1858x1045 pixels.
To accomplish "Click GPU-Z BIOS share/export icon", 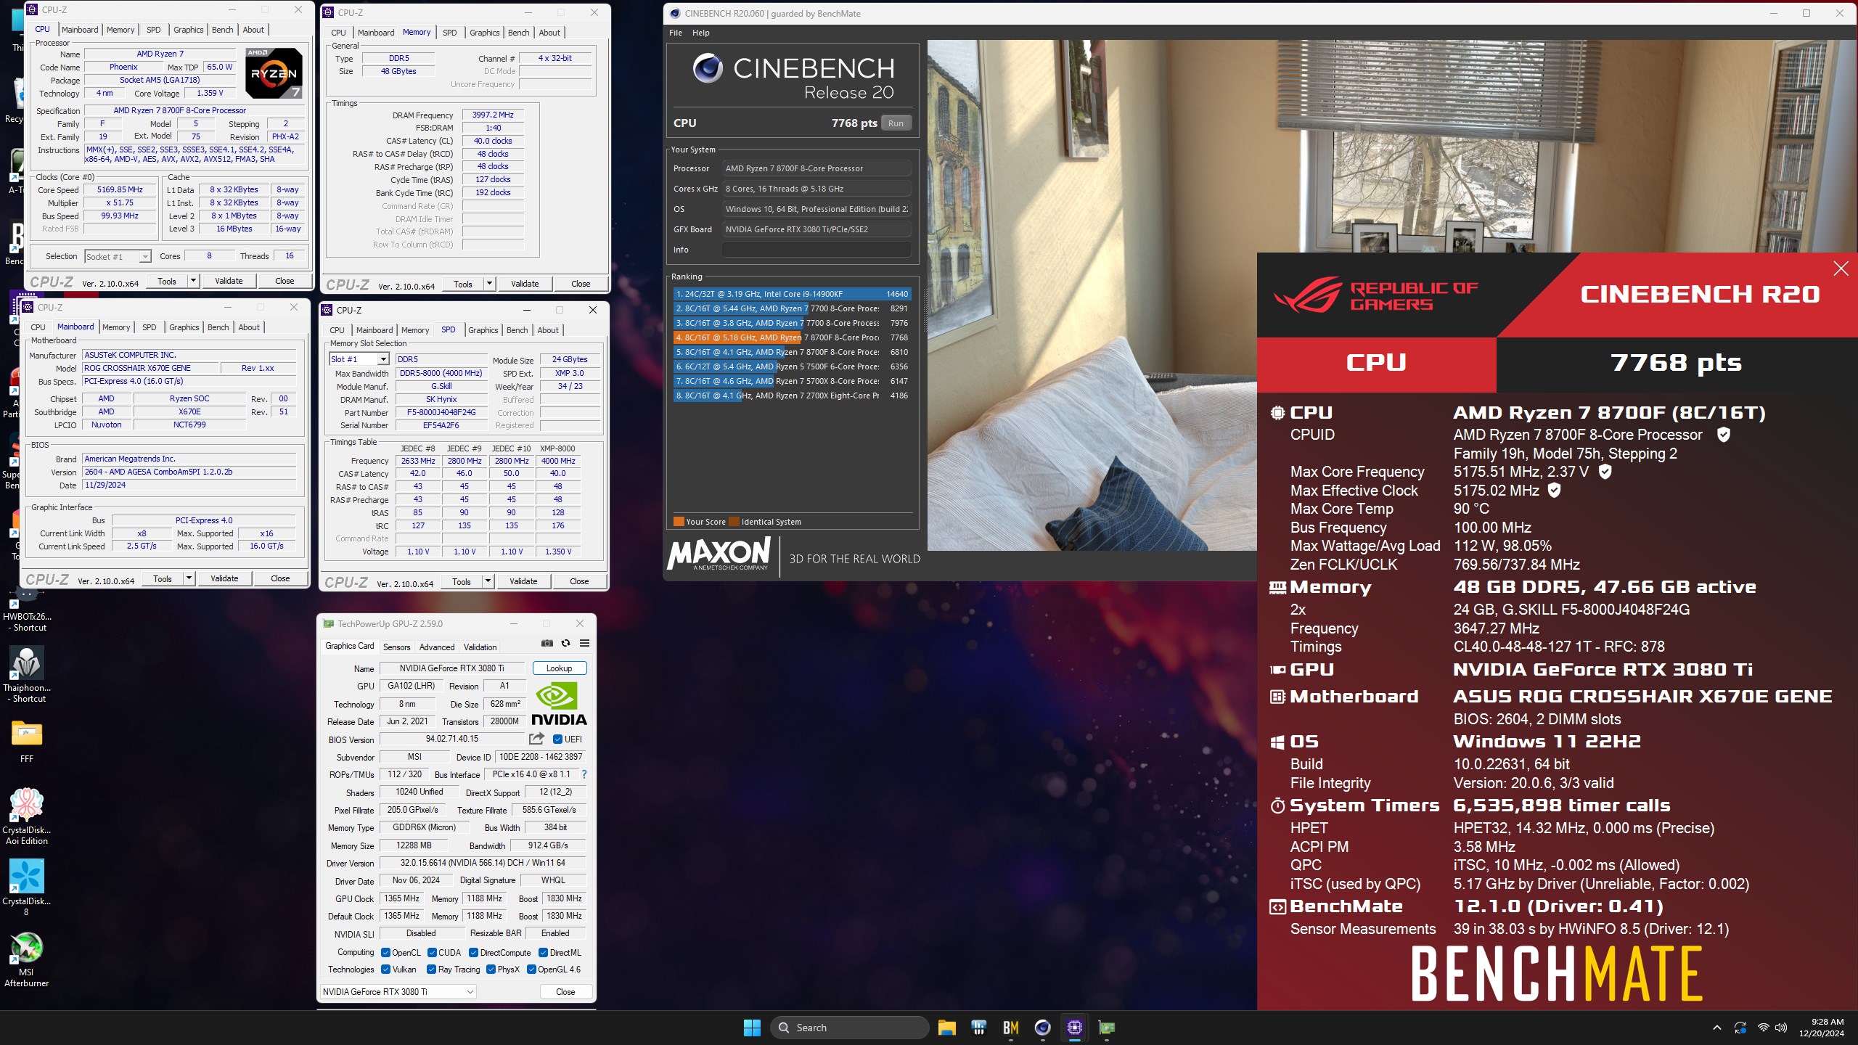I will pyautogui.click(x=536, y=739).
